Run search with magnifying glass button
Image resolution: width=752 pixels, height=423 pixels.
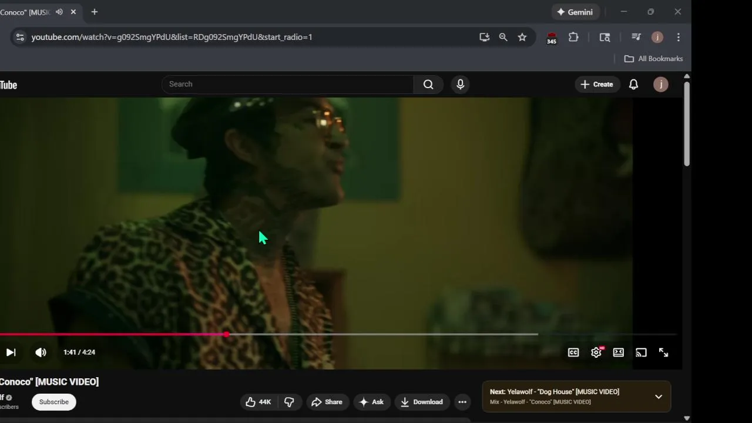428,85
